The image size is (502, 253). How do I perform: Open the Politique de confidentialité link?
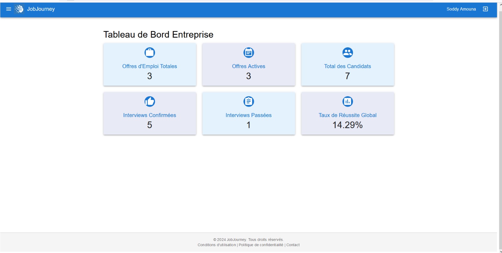coord(261,245)
